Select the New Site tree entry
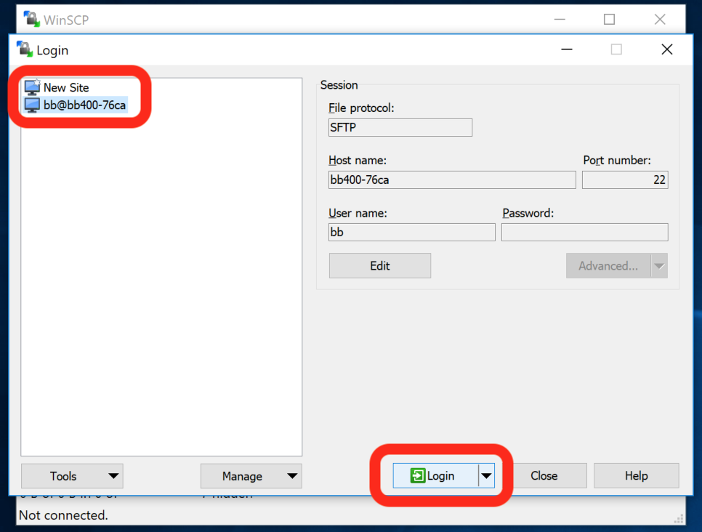702x532 pixels. [x=66, y=87]
